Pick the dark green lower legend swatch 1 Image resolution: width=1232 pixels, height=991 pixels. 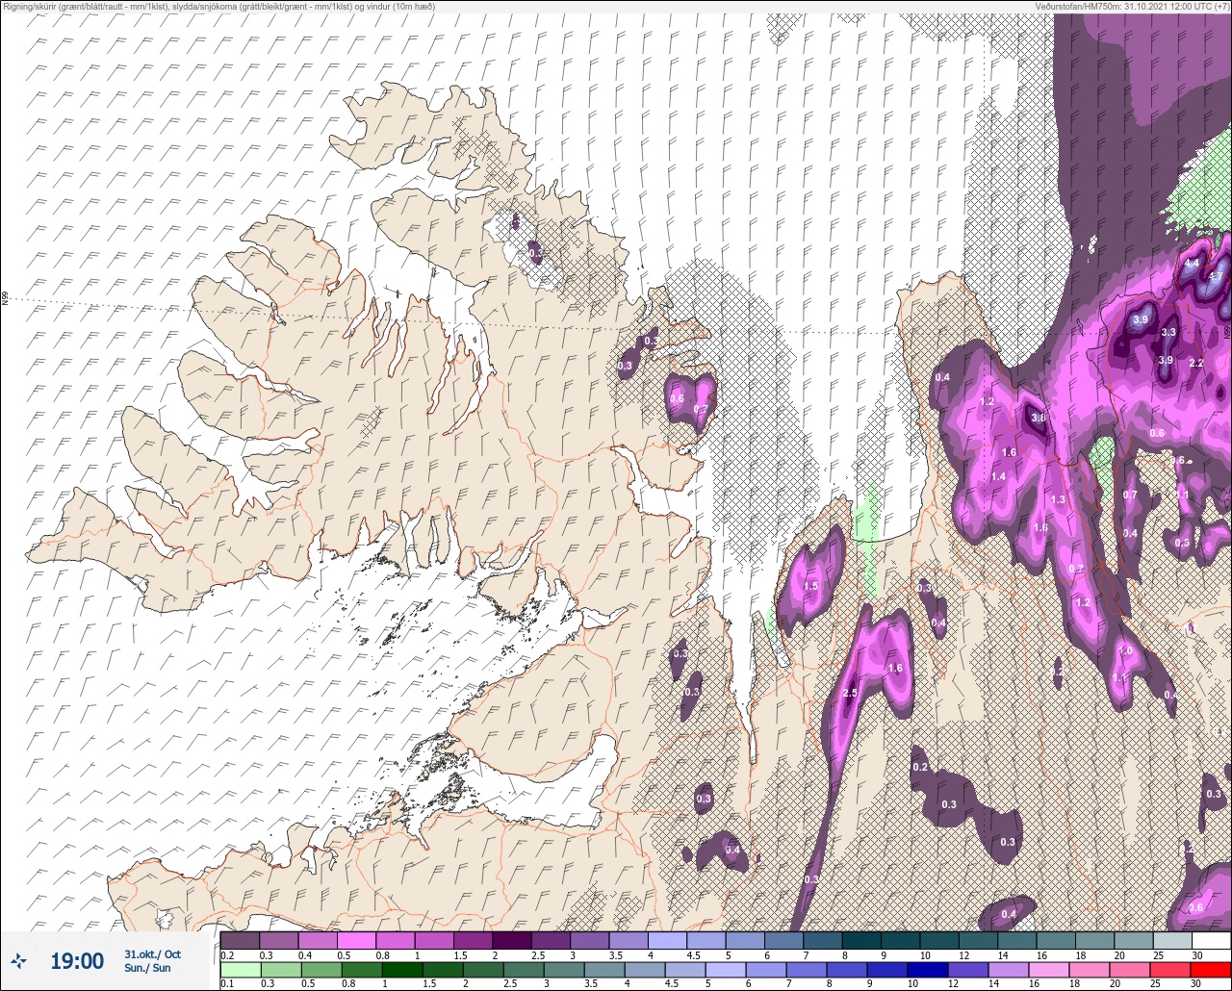pyautogui.click(x=401, y=970)
